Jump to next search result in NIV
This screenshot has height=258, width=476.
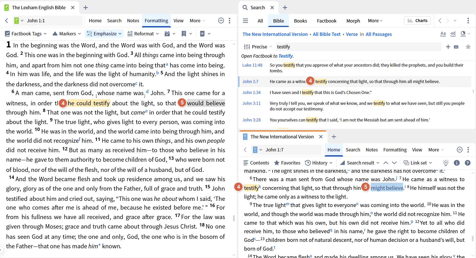pos(394,163)
